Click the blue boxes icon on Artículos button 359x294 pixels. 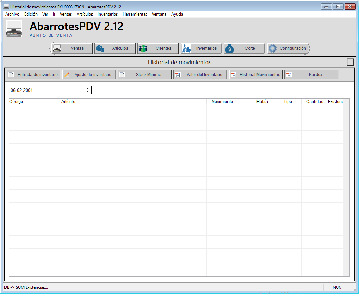(x=100, y=48)
